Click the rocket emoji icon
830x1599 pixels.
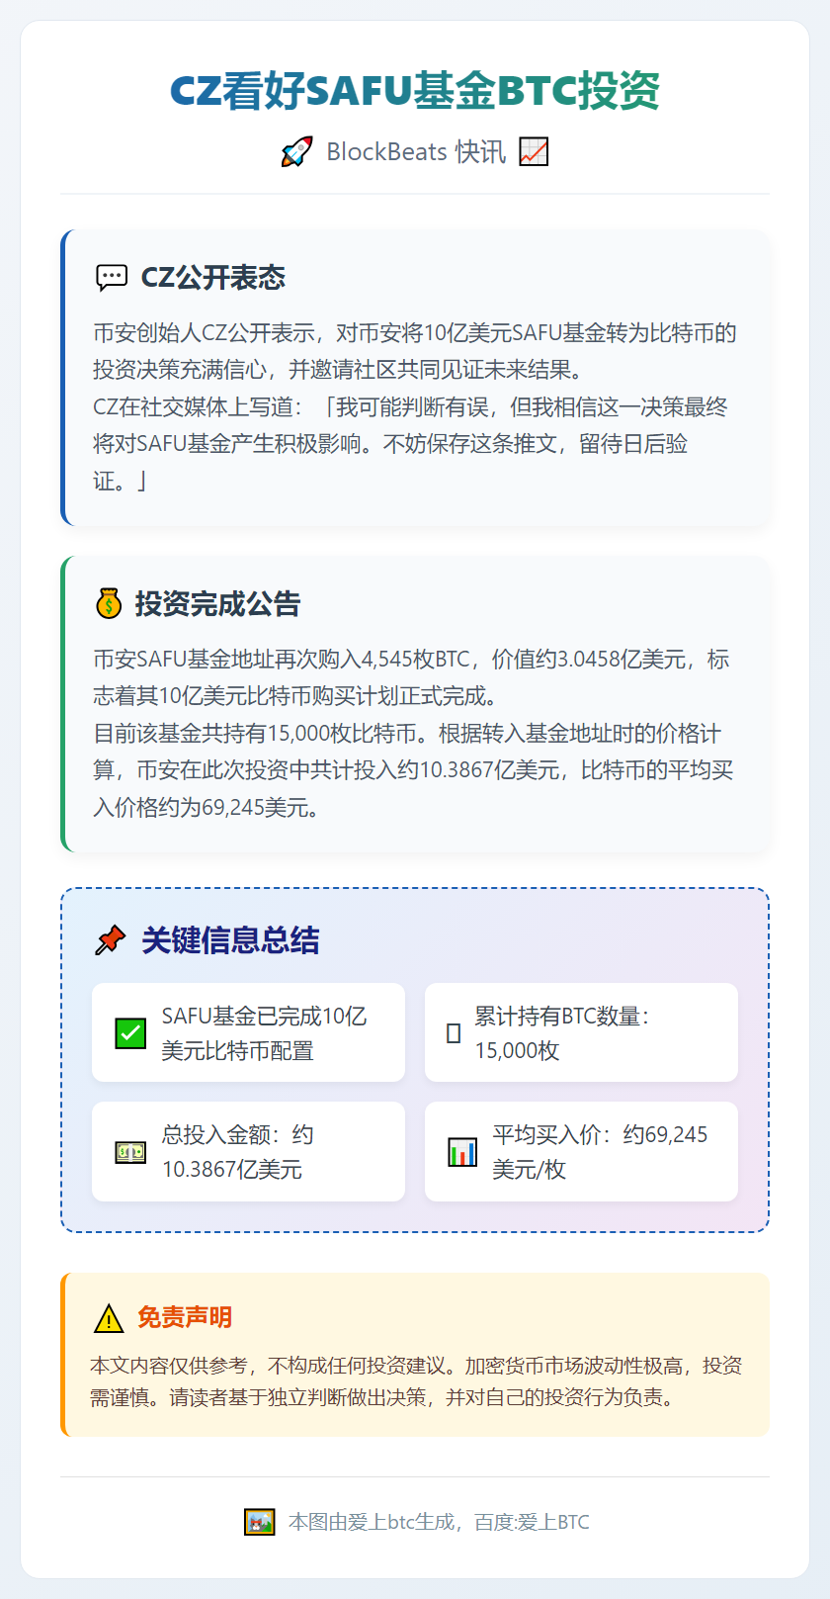coord(296,152)
